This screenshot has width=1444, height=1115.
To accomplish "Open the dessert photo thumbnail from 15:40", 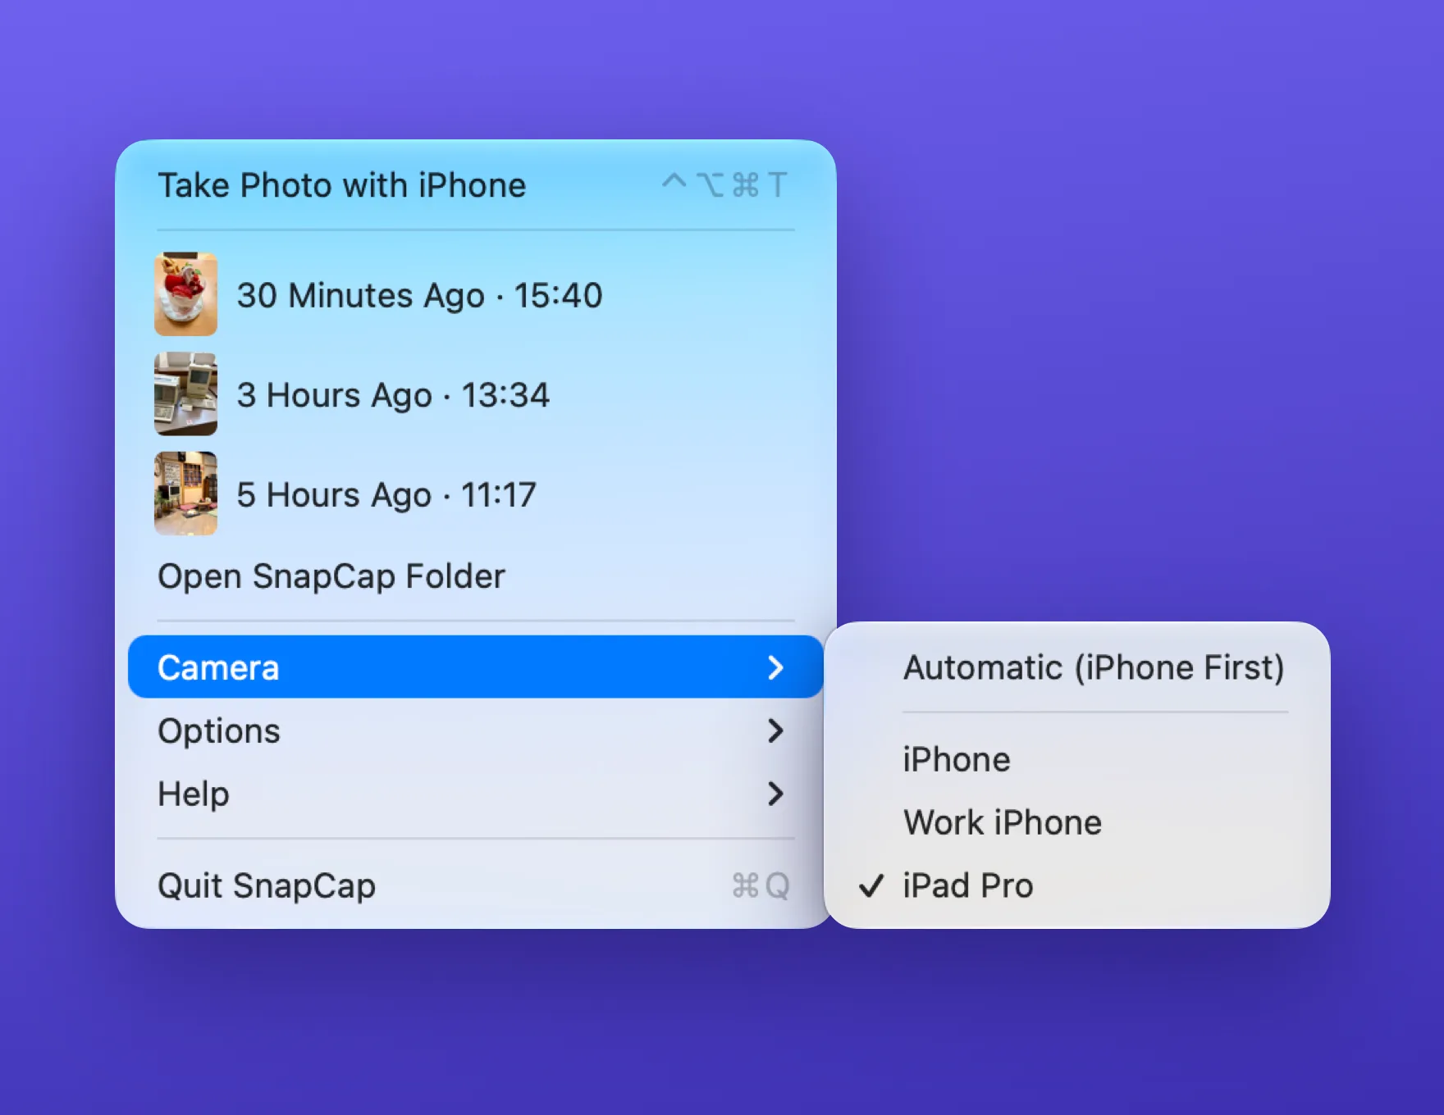I will point(186,294).
